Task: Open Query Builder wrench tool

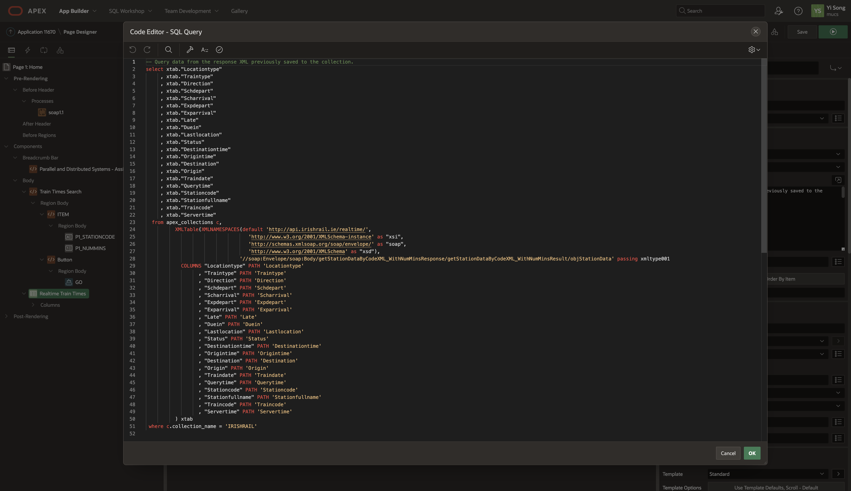Action: 190,50
